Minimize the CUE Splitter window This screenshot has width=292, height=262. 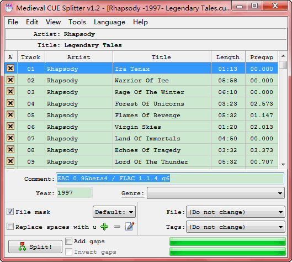point(240,6)
